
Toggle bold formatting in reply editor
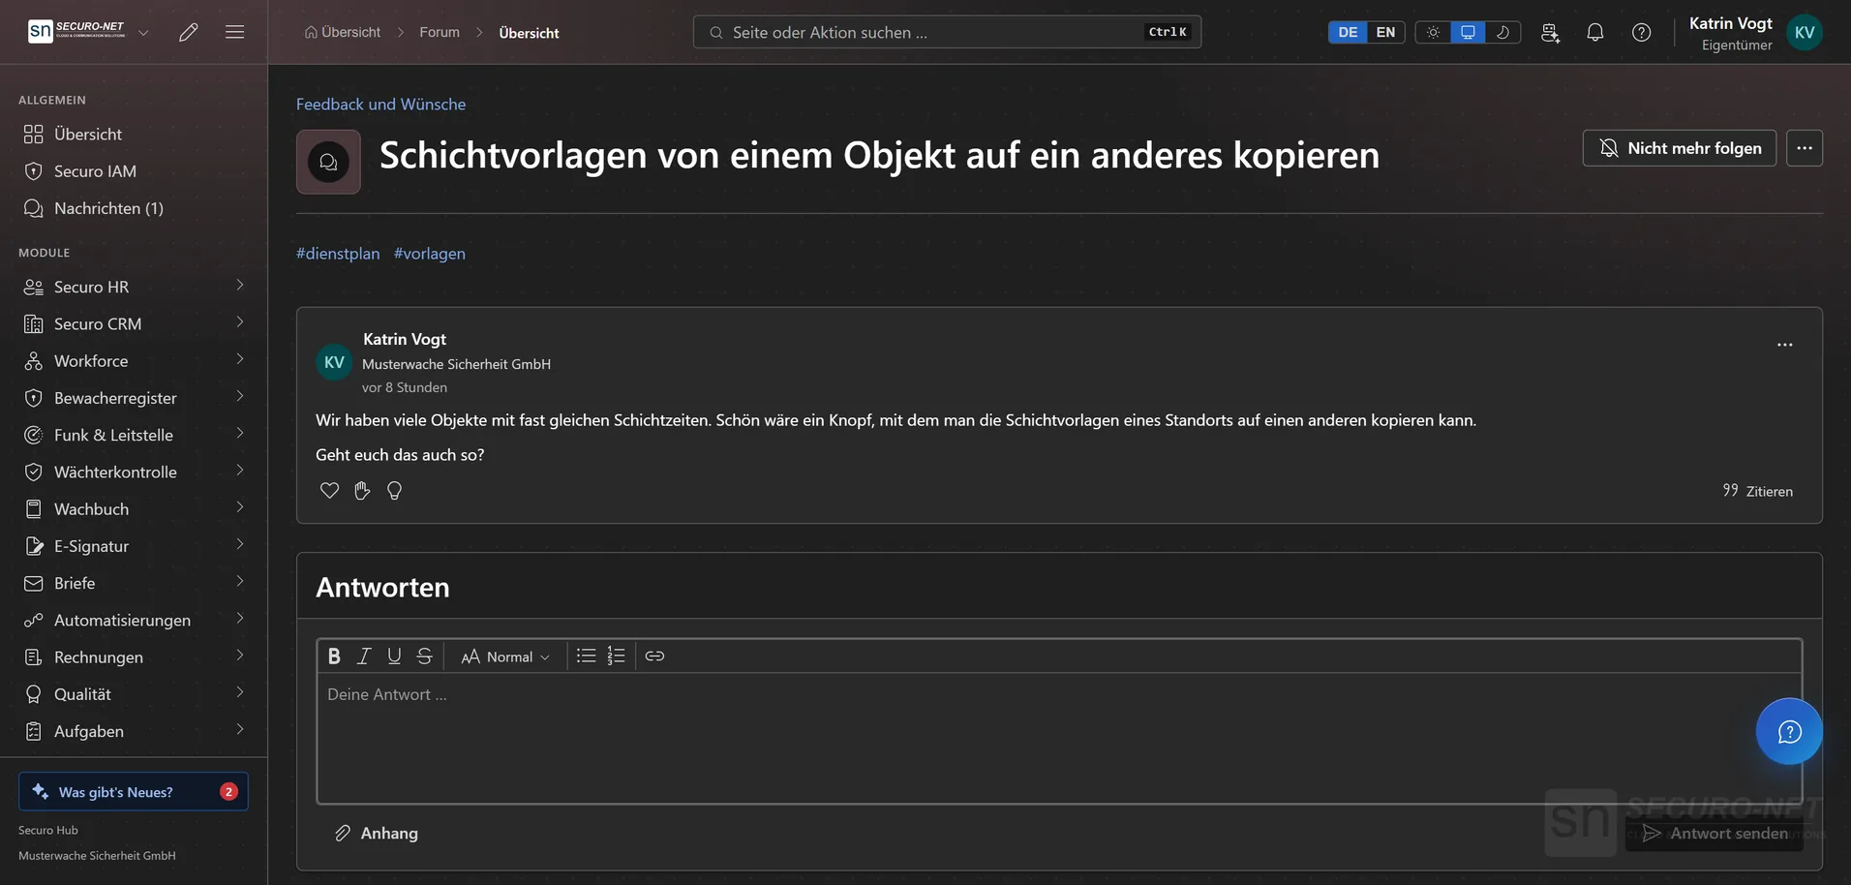tap(334, 656)
